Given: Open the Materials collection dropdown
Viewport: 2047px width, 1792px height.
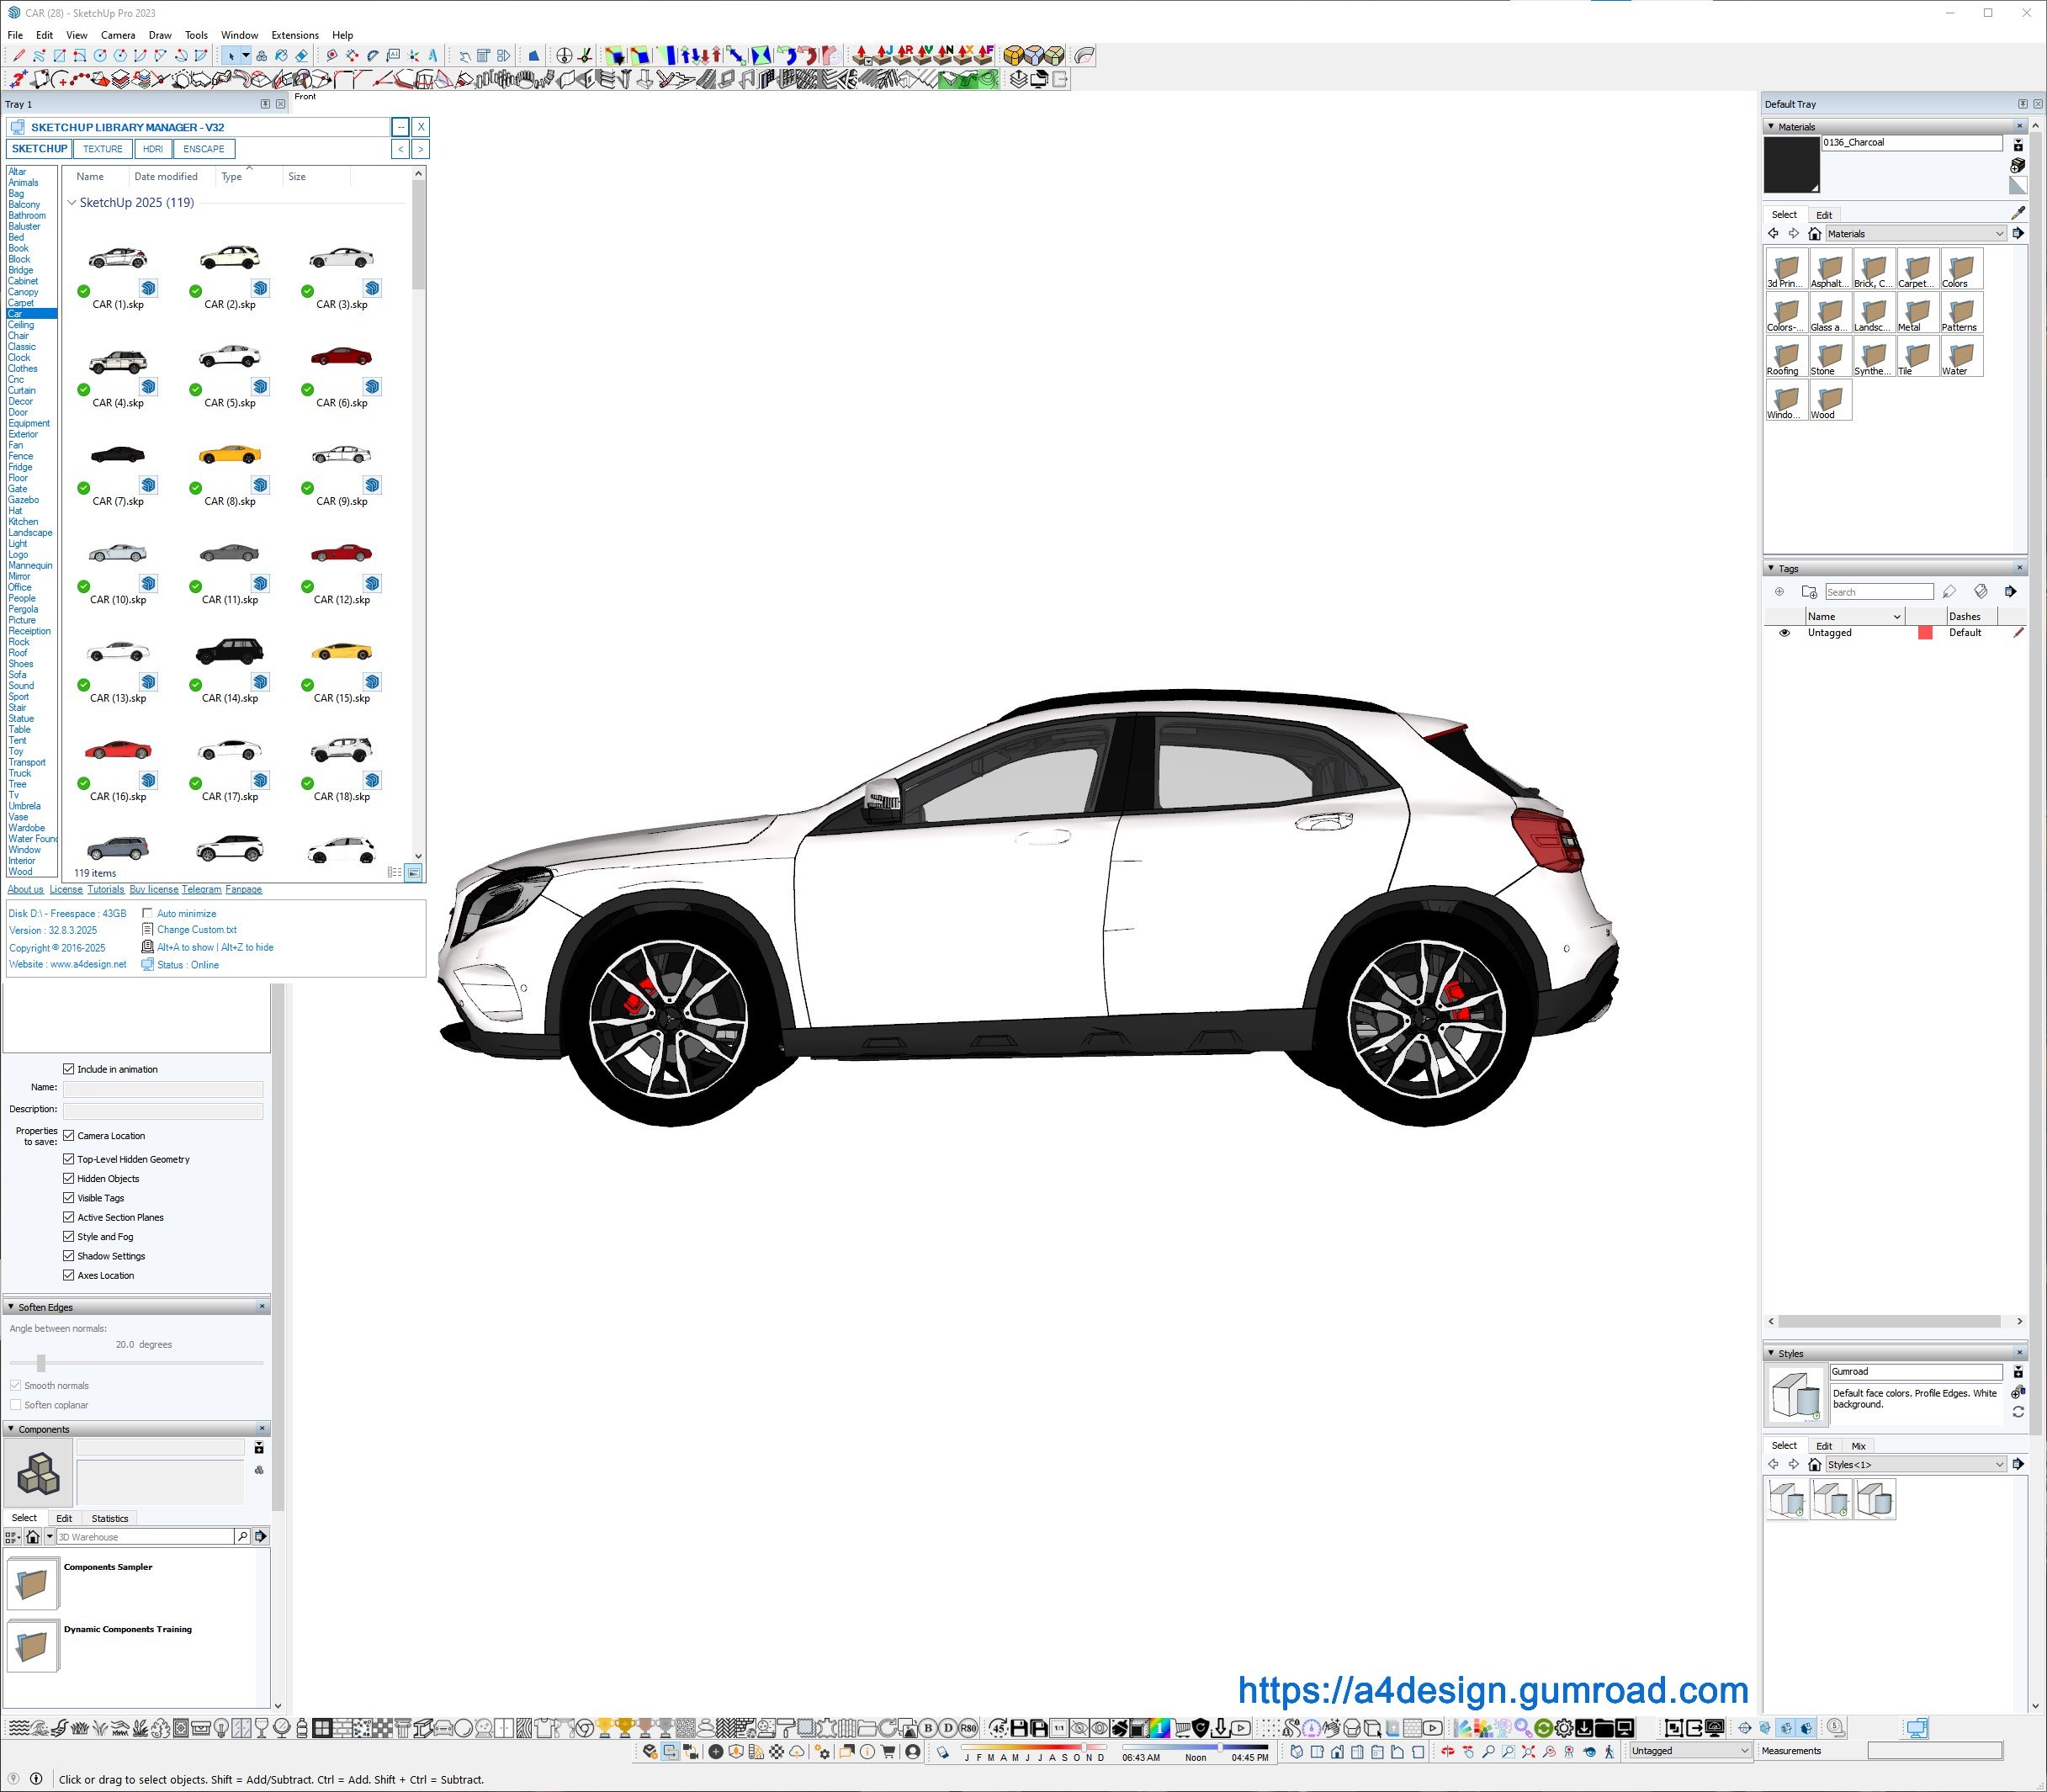Looking at the screenshot, I should pos(1999,234).
